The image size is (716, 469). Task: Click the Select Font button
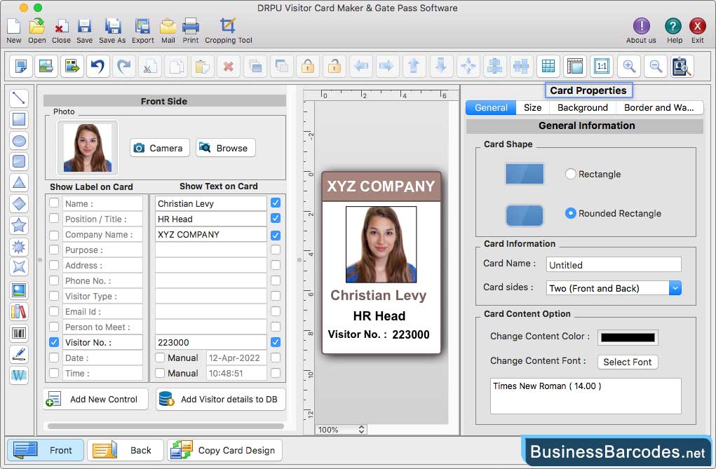click(x=628, y=362)
